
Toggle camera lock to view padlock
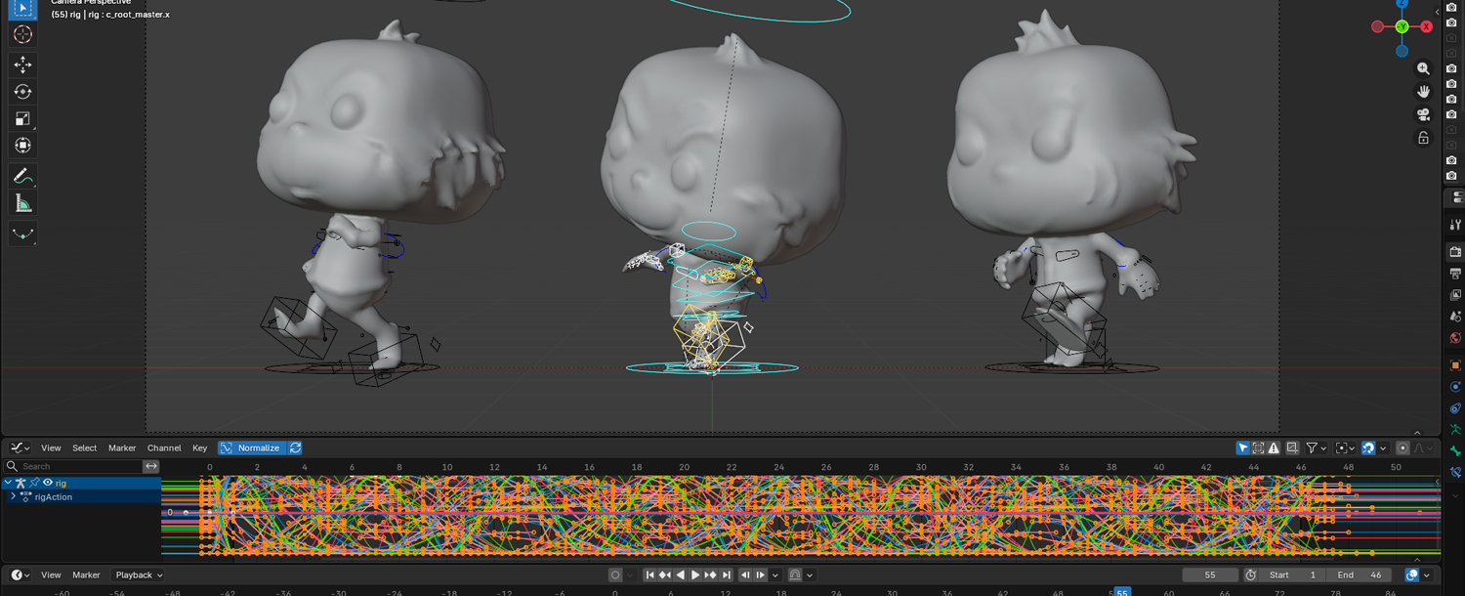point(1423,138)
